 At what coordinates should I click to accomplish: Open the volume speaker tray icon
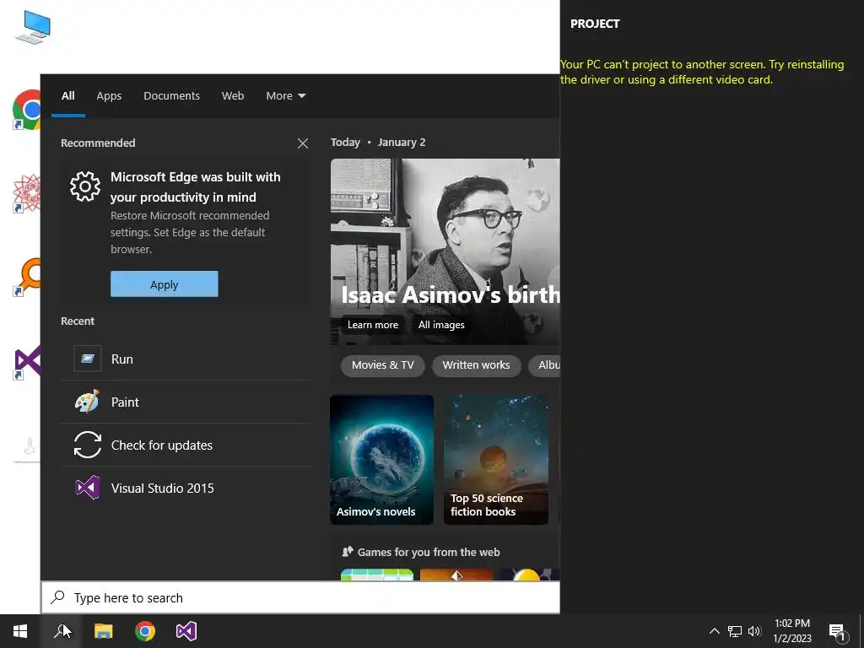pos(754,631)
